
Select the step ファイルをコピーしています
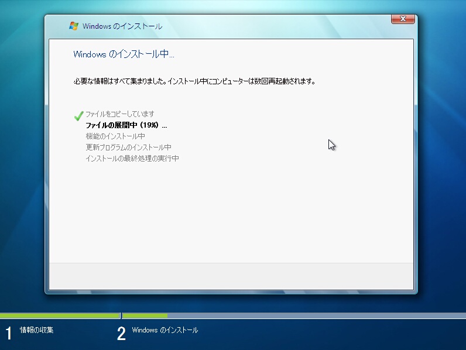point(120,114)
